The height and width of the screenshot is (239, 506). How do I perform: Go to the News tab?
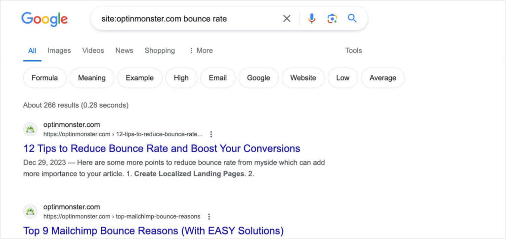coord(124,50)
